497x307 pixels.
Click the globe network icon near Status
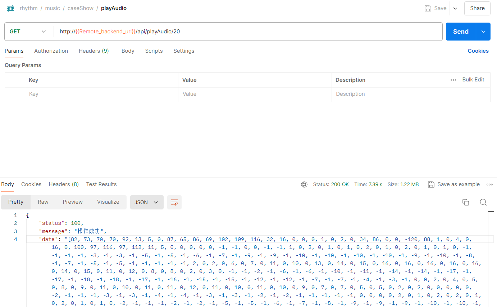tap(304, 184)
